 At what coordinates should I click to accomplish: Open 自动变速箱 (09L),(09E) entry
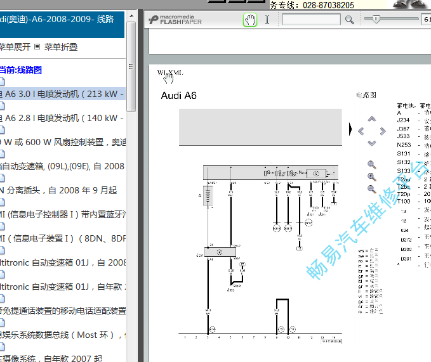click(62, 166)
